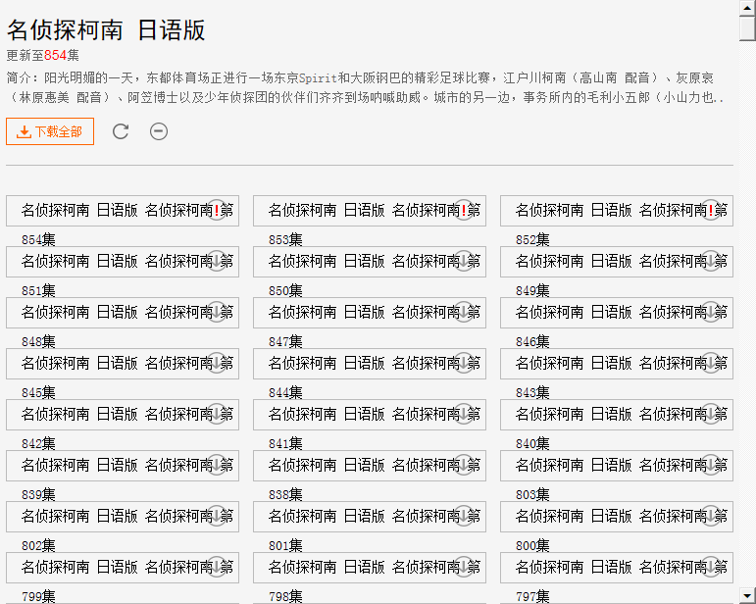Click the vertical scrollbar thumb

tap(747, 28)
